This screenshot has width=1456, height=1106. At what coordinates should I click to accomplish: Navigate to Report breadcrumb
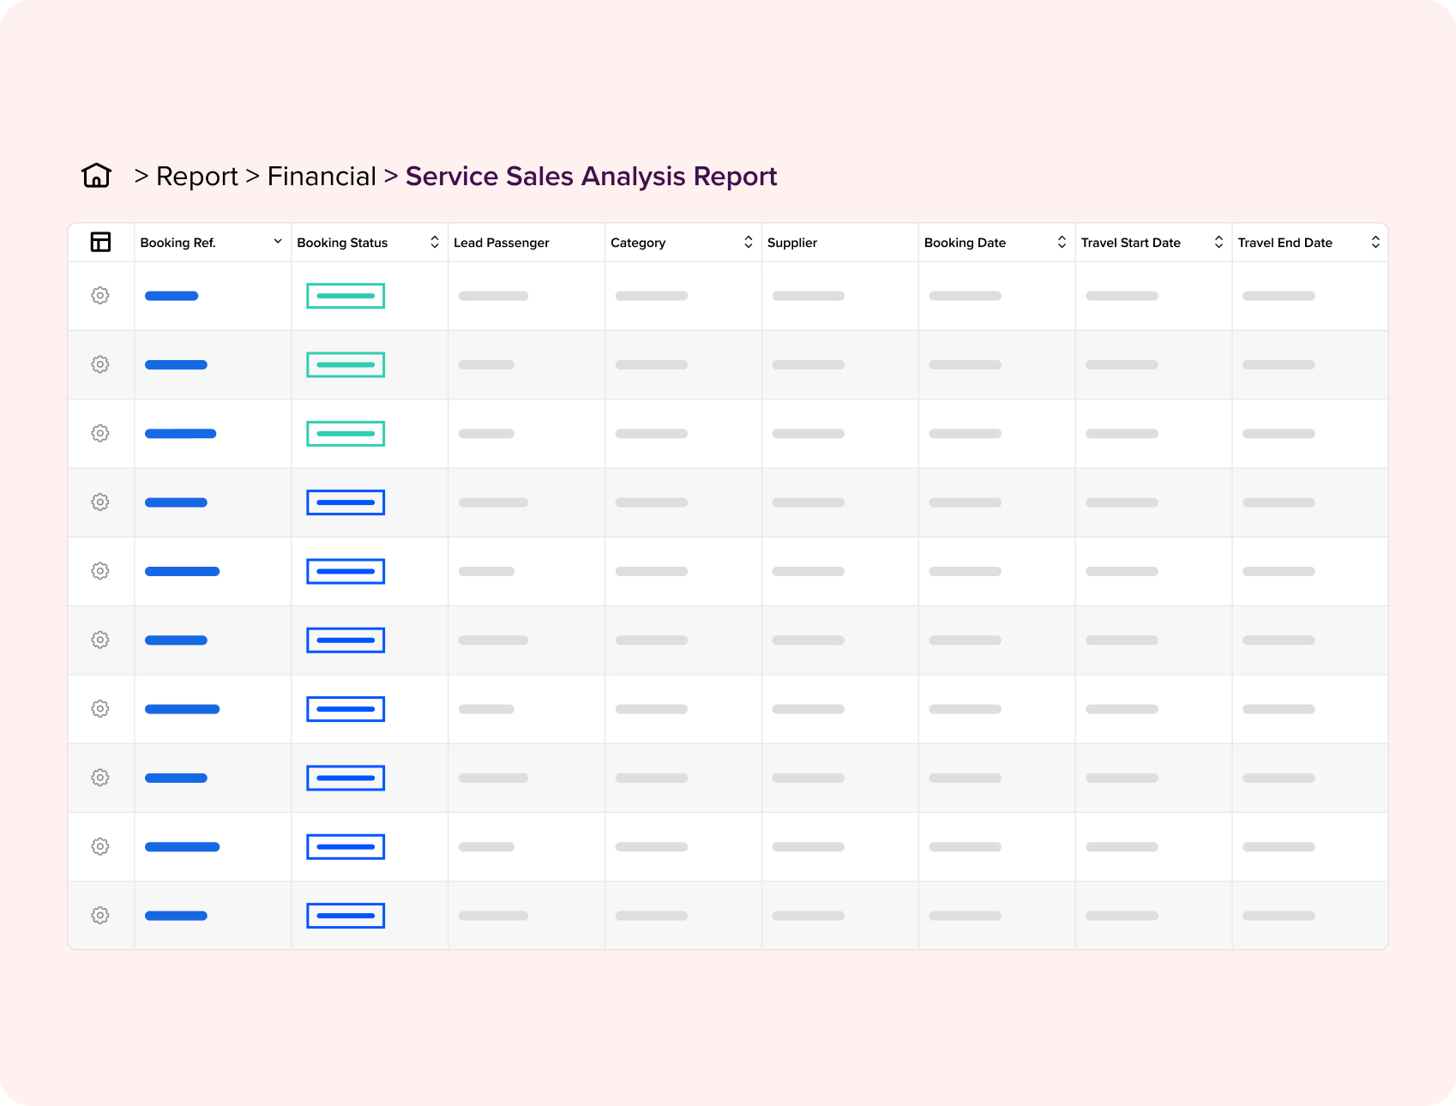point(197,177)
